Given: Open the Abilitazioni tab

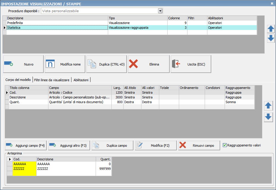Looking at the screenshot, I should [x=81, y=80].
